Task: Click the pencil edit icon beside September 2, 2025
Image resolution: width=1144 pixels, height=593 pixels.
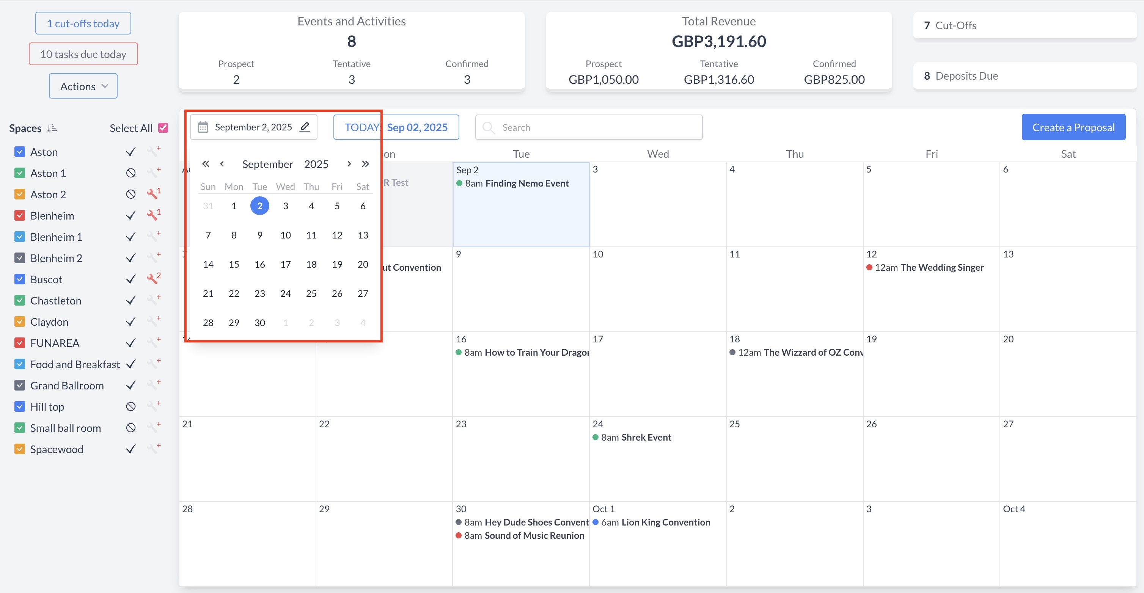Action: coord(305,127)
